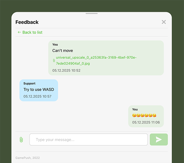Attach a file using the paperclip button

(21, 139)
